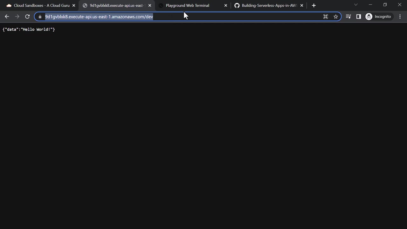Toggle the side panel icon

point(358,17)
